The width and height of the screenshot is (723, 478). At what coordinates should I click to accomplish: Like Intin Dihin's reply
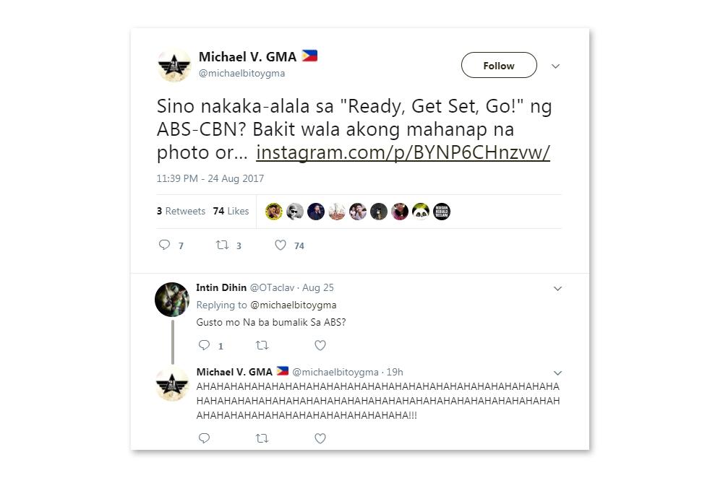(x=320, y=345)
